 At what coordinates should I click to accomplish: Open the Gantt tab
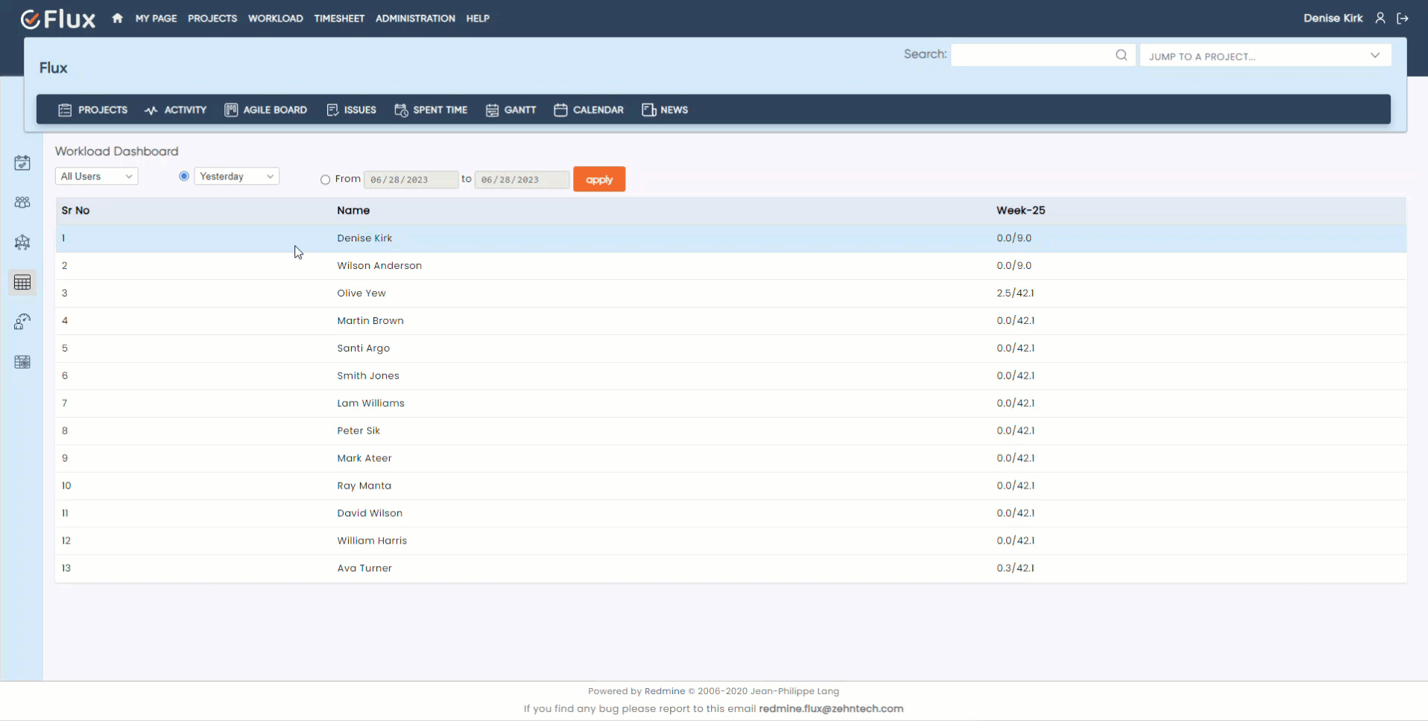pos(511,110)
